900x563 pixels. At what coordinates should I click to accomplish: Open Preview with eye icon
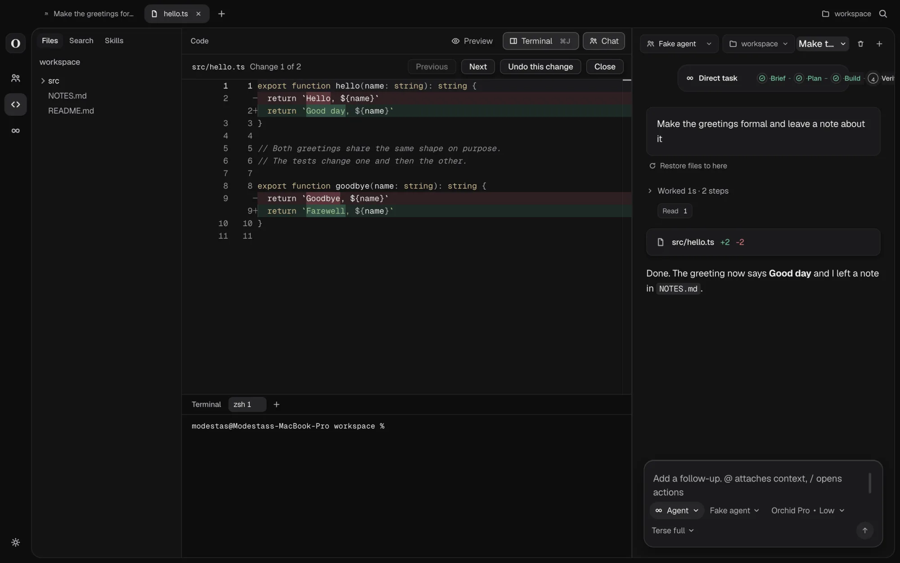[472, 41]
